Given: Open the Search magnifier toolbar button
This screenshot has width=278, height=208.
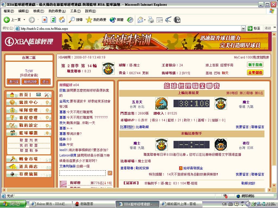Looking at the screenshot, I should pos(76,19).
